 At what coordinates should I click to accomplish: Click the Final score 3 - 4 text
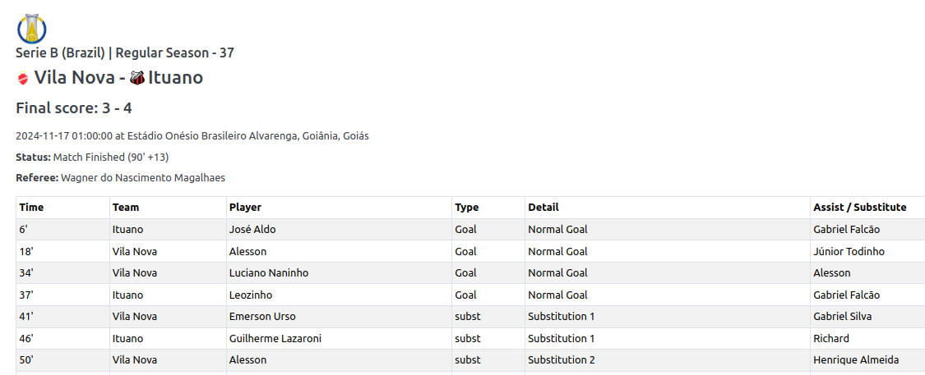click(74, 108)
